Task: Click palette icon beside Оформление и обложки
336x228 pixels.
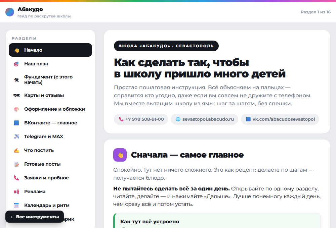Action: [16, 109]
